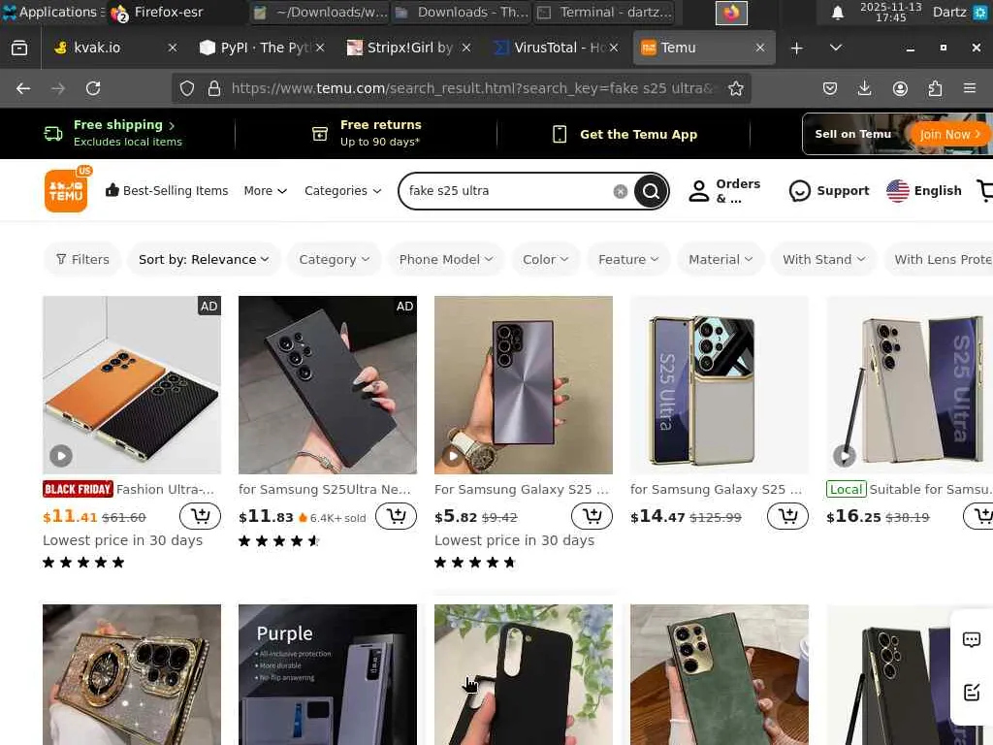
Task: Open the Color filter dropdown
Action: 545,260
